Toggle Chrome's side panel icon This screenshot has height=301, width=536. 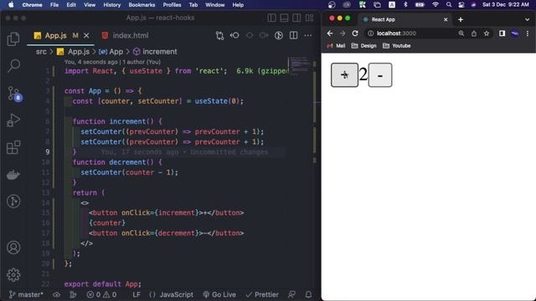click(x=502, y=33)
